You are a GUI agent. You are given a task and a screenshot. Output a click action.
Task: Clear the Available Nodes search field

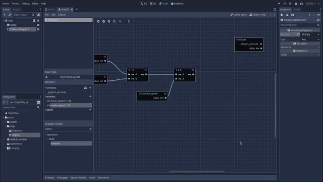[90, 129]
